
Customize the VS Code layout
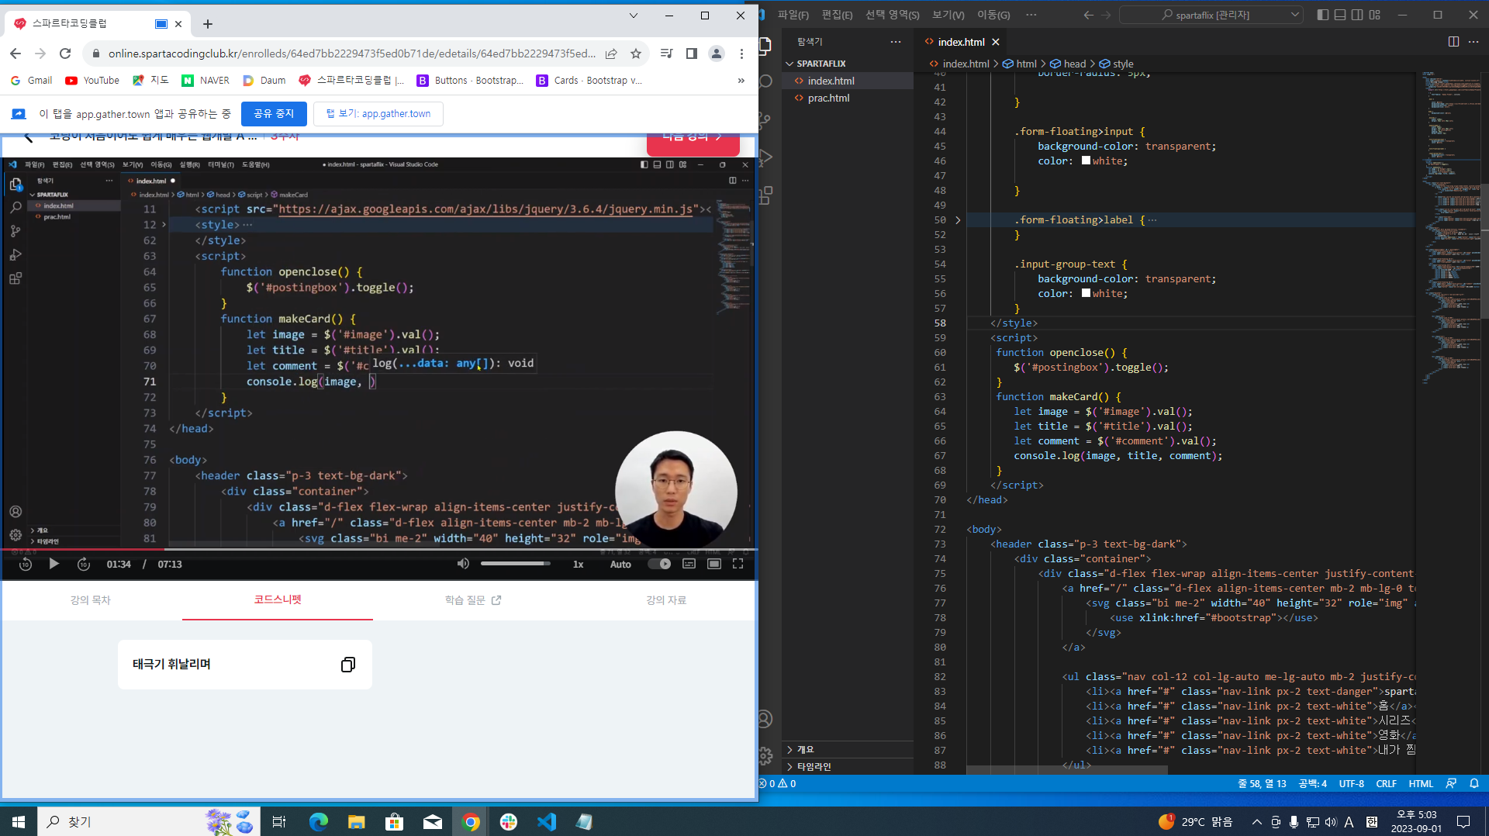pyautogui.click(x=1375, y=15)
